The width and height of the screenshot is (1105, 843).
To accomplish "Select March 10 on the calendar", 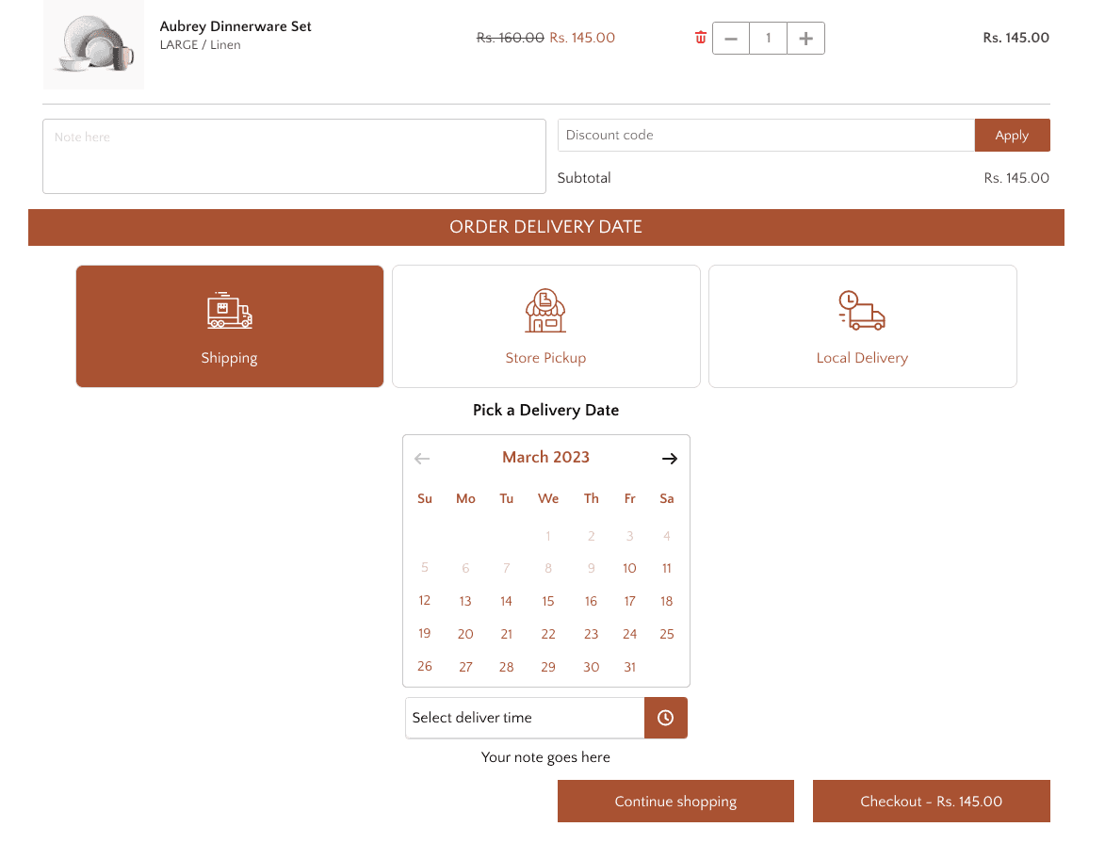I will point(629,568).
